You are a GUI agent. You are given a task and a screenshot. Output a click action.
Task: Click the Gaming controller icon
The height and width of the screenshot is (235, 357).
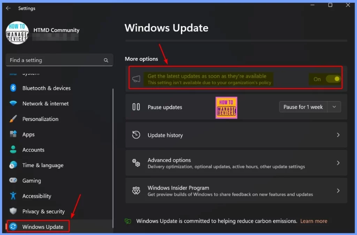[x=13, y=180]
